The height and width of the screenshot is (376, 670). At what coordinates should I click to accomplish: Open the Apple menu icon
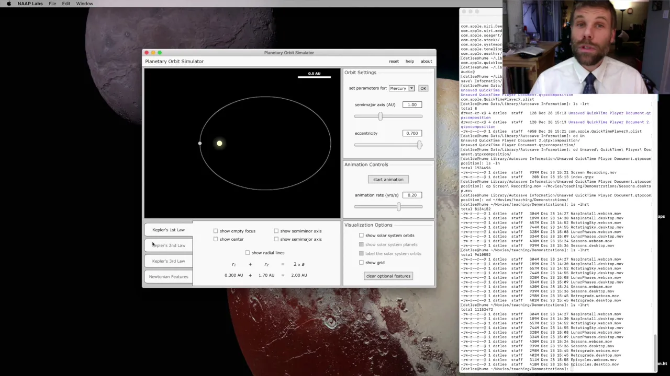8,4
